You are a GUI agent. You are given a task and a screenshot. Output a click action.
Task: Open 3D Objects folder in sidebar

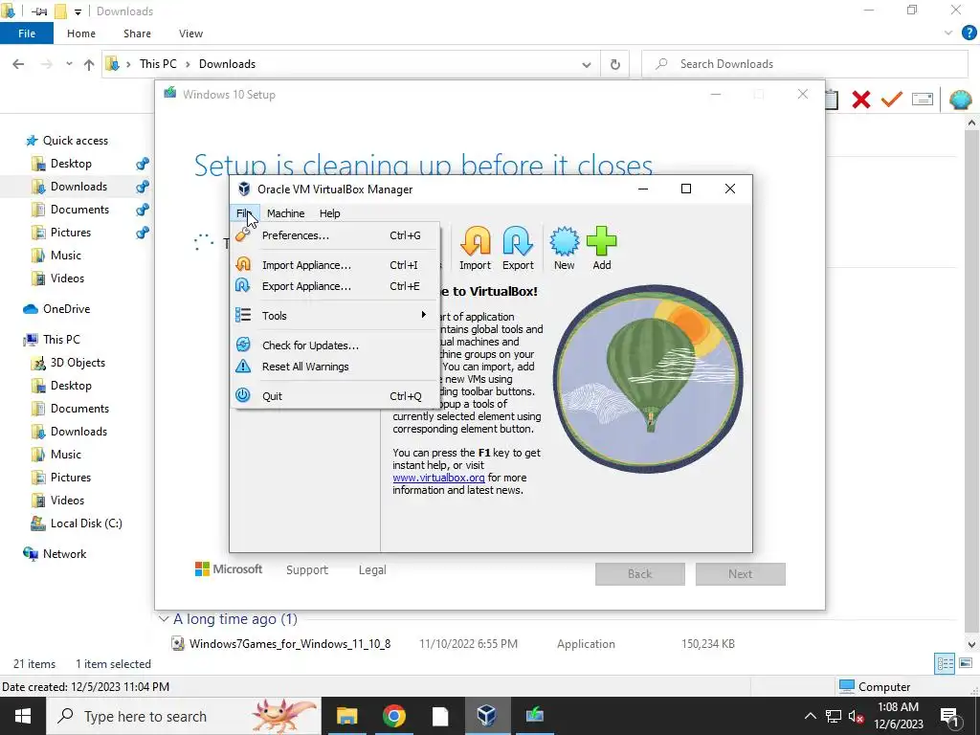point(78,363)
